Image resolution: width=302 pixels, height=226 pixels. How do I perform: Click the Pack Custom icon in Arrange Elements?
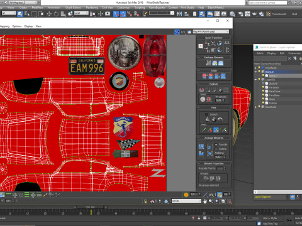click(201, 146)
